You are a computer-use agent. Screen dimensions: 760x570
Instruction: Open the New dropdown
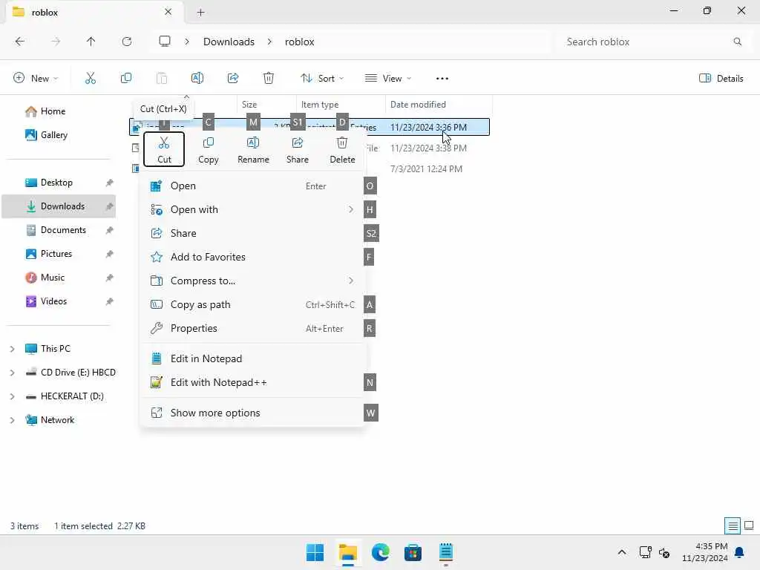click(x=36, y=78)
